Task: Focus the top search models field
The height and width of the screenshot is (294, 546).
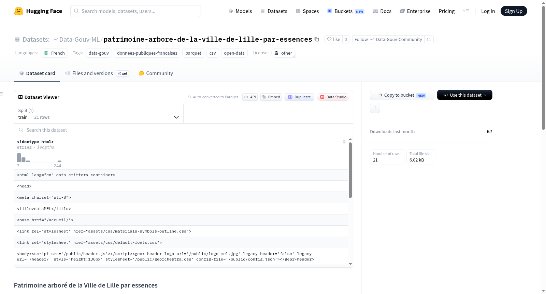Action: pyautogui.click(x=136, y=11)
